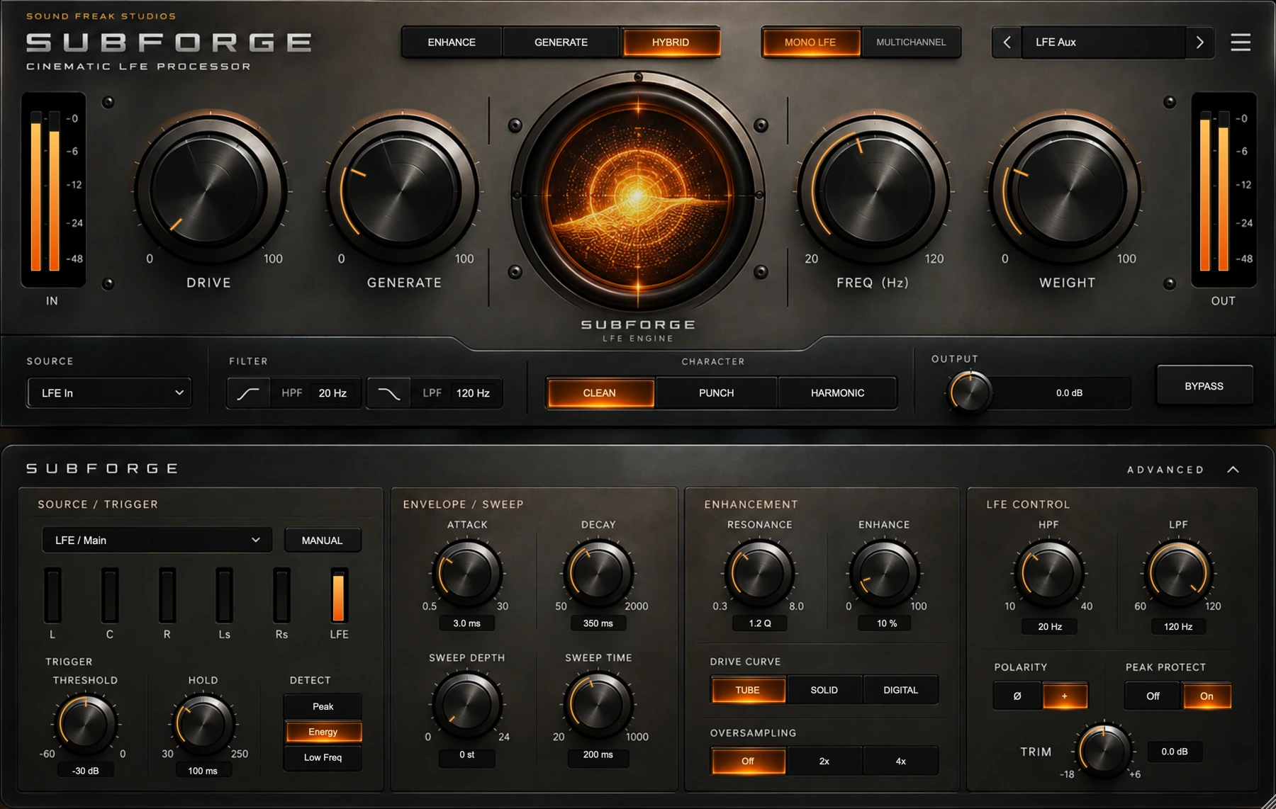Viewport: 1276px width, 809px height.
Task: Click the L channel meter
Action: click(52, 596)
